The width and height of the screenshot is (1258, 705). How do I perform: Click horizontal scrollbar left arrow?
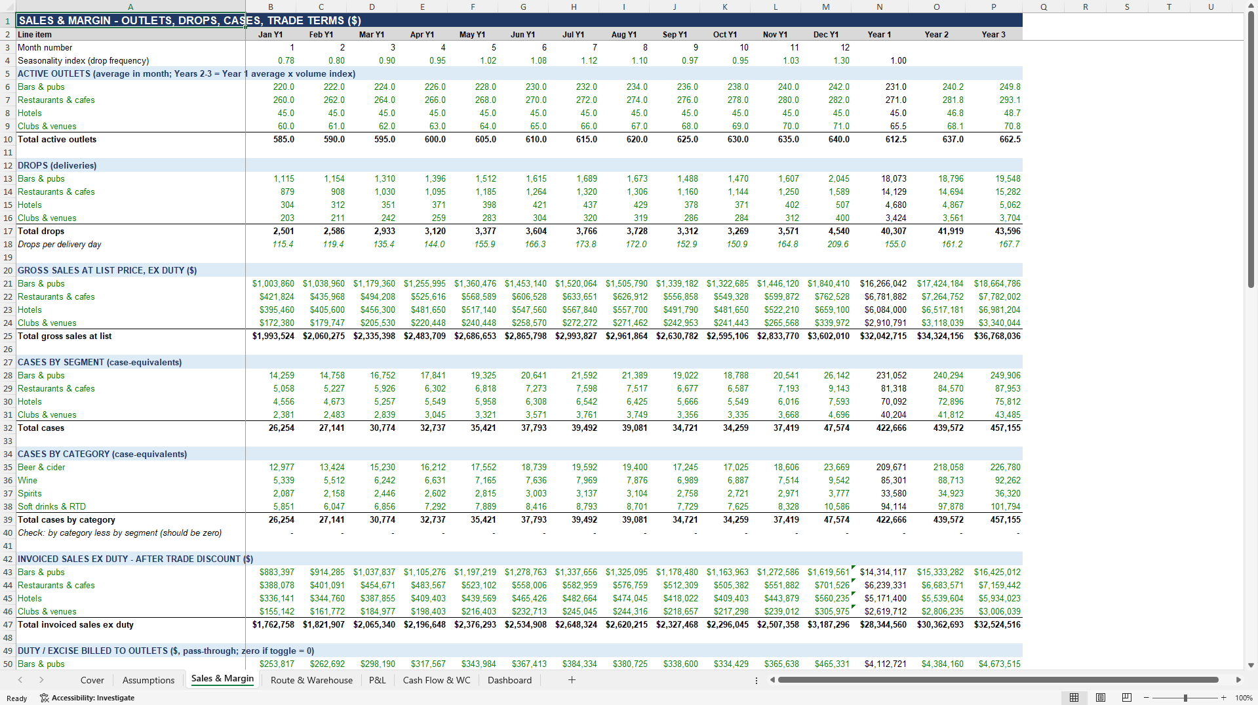pos(772,680)
